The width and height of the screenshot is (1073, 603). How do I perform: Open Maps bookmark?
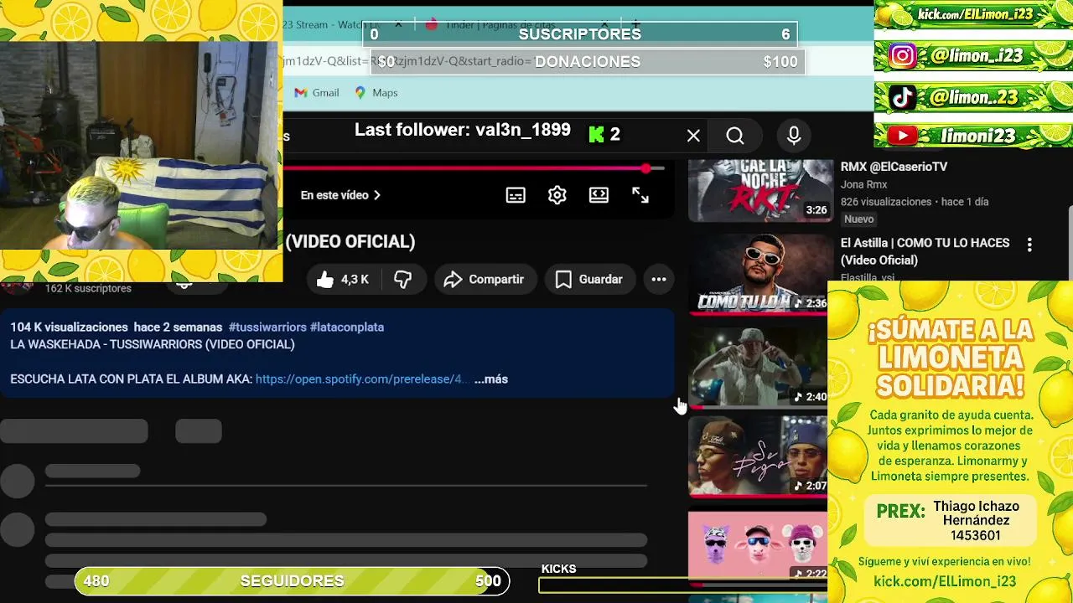coord(376,93)
